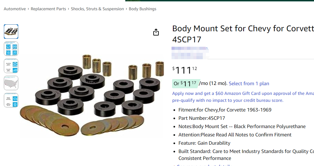Image resolution: width=314 pixels, height=166 pixels.
Task: Click the pre-qualify with no impact text link
Action: [228, 100]
